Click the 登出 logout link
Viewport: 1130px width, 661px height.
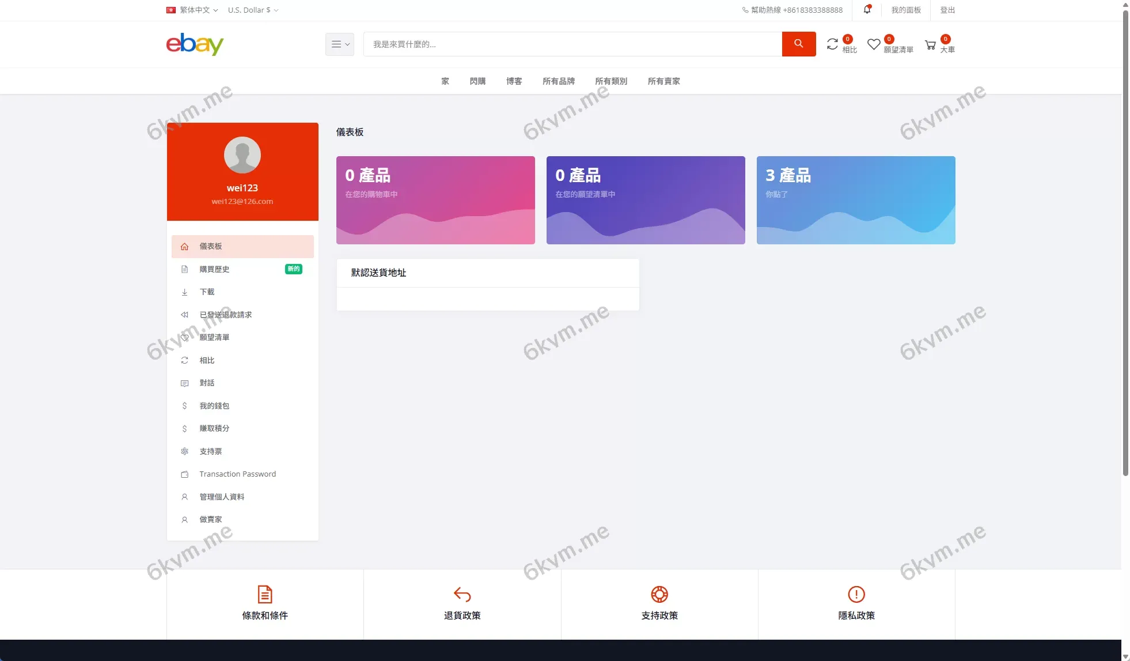tap(947, 10)
